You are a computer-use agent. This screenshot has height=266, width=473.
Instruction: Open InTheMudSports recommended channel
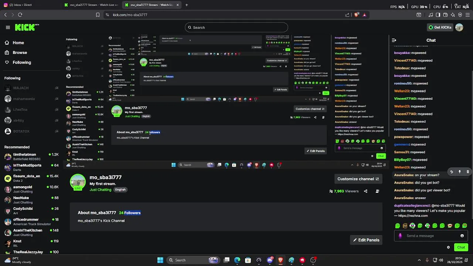(31, 167)
